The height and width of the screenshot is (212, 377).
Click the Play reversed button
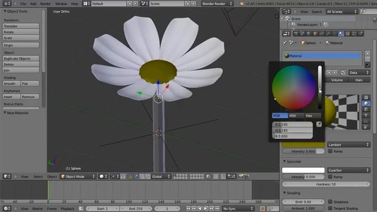[200, 208]
